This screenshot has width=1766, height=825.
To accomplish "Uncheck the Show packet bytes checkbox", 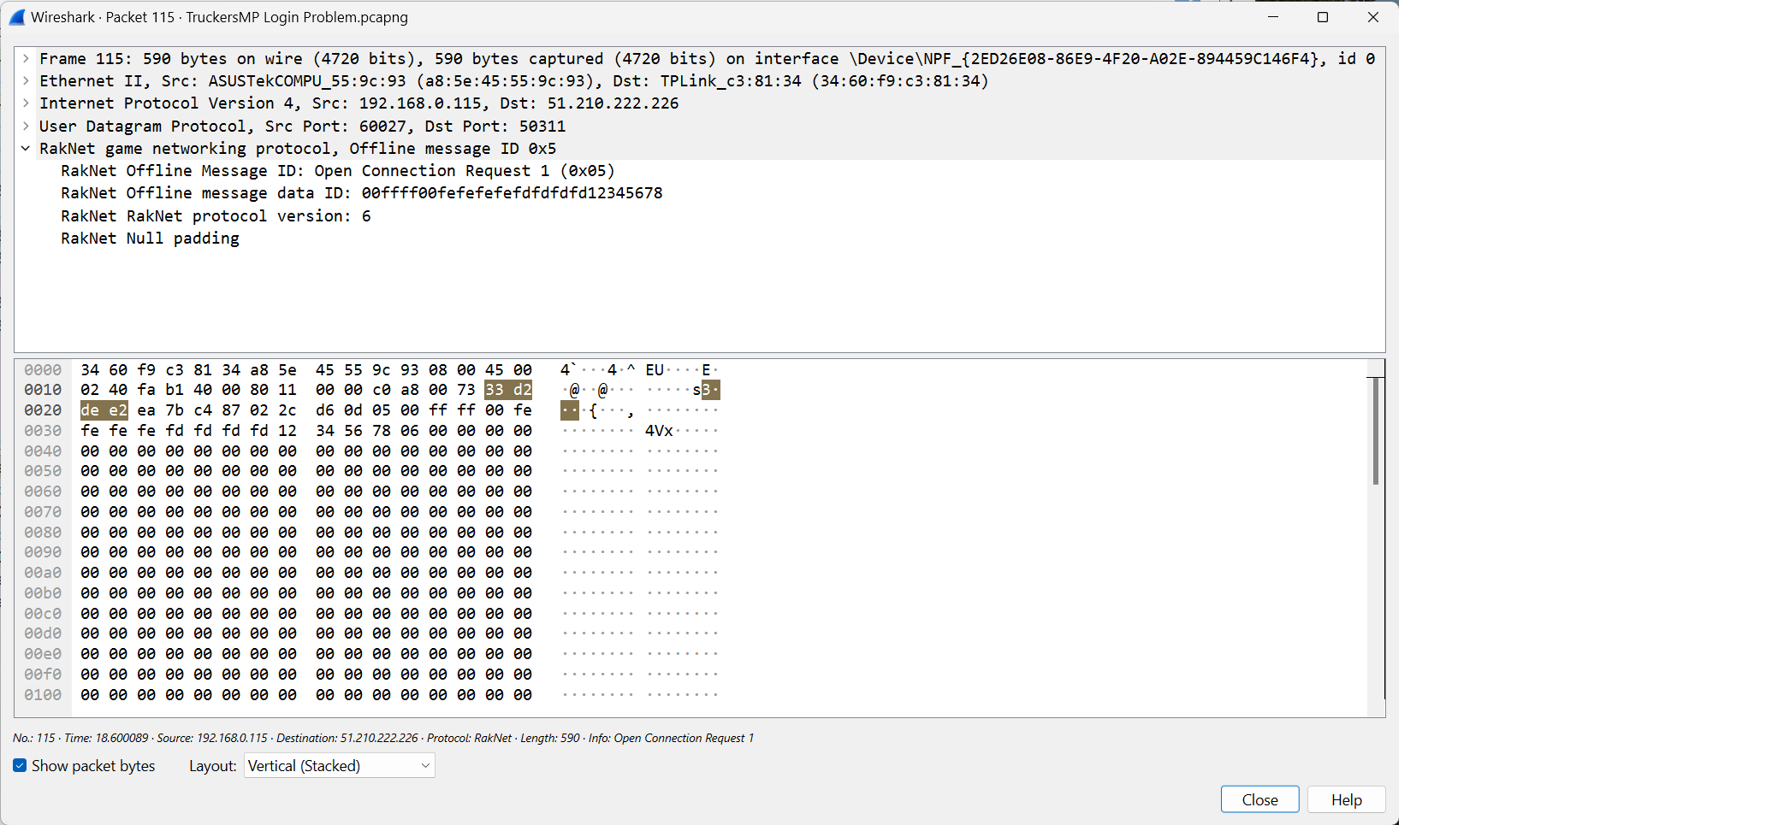I will click(x=20, y=765).
